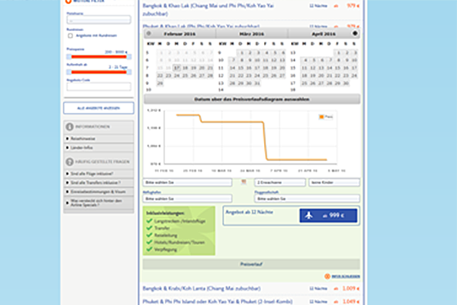The image size is (457, 305).
Task: Open the airline Bitte wählen Sie dropdown
Action: point(307,199)
